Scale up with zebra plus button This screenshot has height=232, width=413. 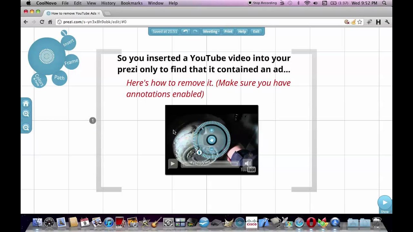coord(212,130)
